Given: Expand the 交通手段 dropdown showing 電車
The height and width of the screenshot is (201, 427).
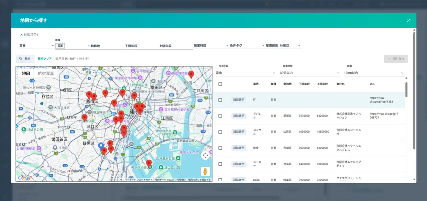Looking at the screenshot, I should (246, 73).
